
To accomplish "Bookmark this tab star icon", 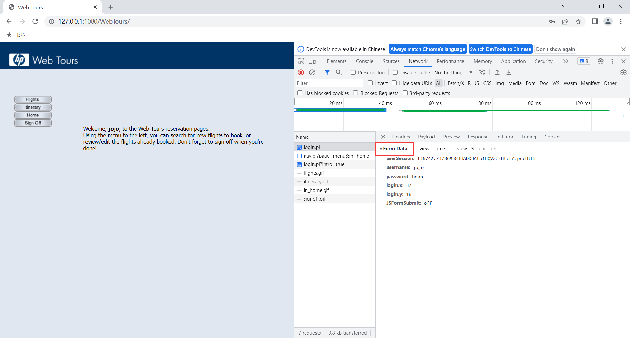I will (578, 21).
